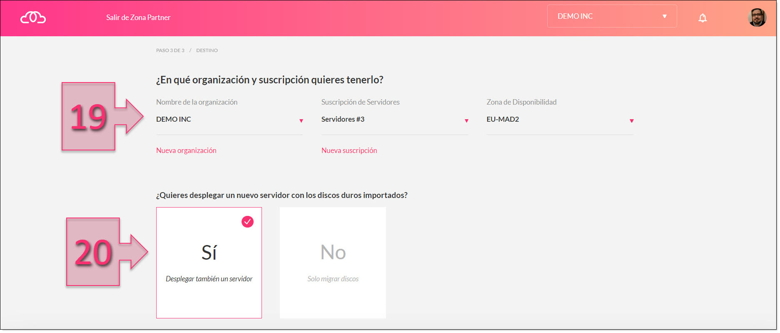Click the checkmark on the Sí card

pyautogui.click(x=247, y=222)
